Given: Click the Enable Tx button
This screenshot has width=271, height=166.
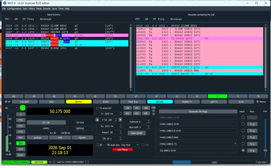Looking at the screenshot, I should pos(187,102).
